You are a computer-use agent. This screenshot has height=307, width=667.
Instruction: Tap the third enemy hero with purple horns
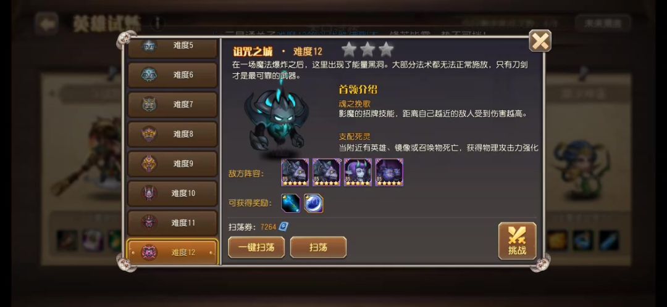tap(358, 173)
